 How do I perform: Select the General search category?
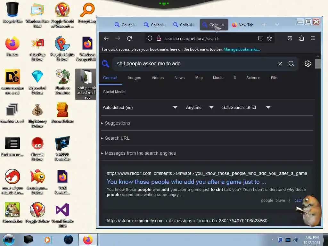[110, 78]
